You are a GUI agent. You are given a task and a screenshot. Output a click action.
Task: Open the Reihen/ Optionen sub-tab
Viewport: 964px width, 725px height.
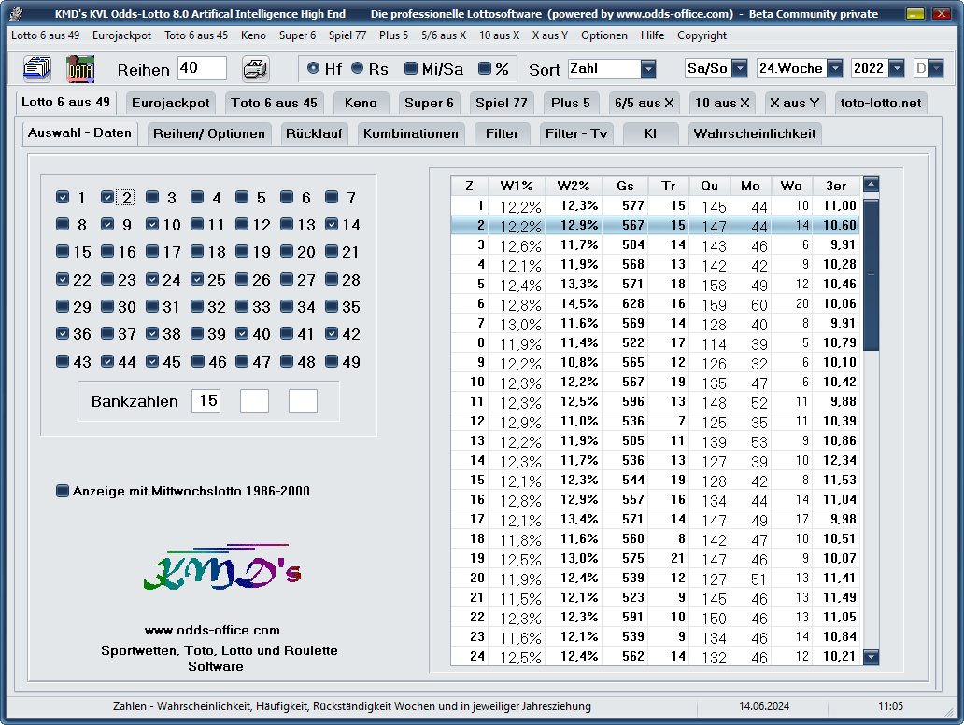pyautogui.click(x=209, y=133)
